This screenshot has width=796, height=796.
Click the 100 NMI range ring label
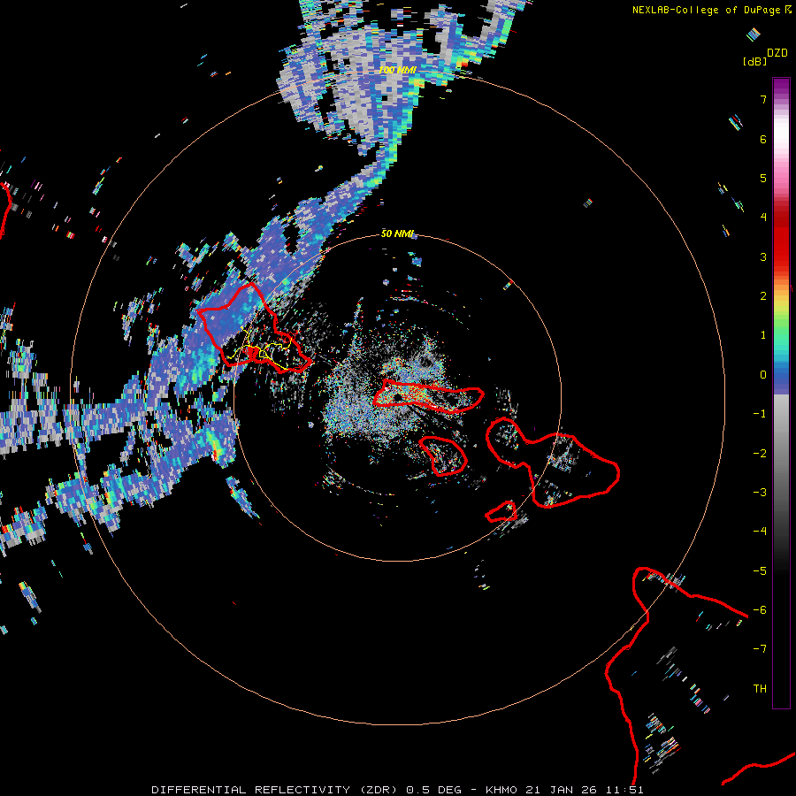click(397, 70)
